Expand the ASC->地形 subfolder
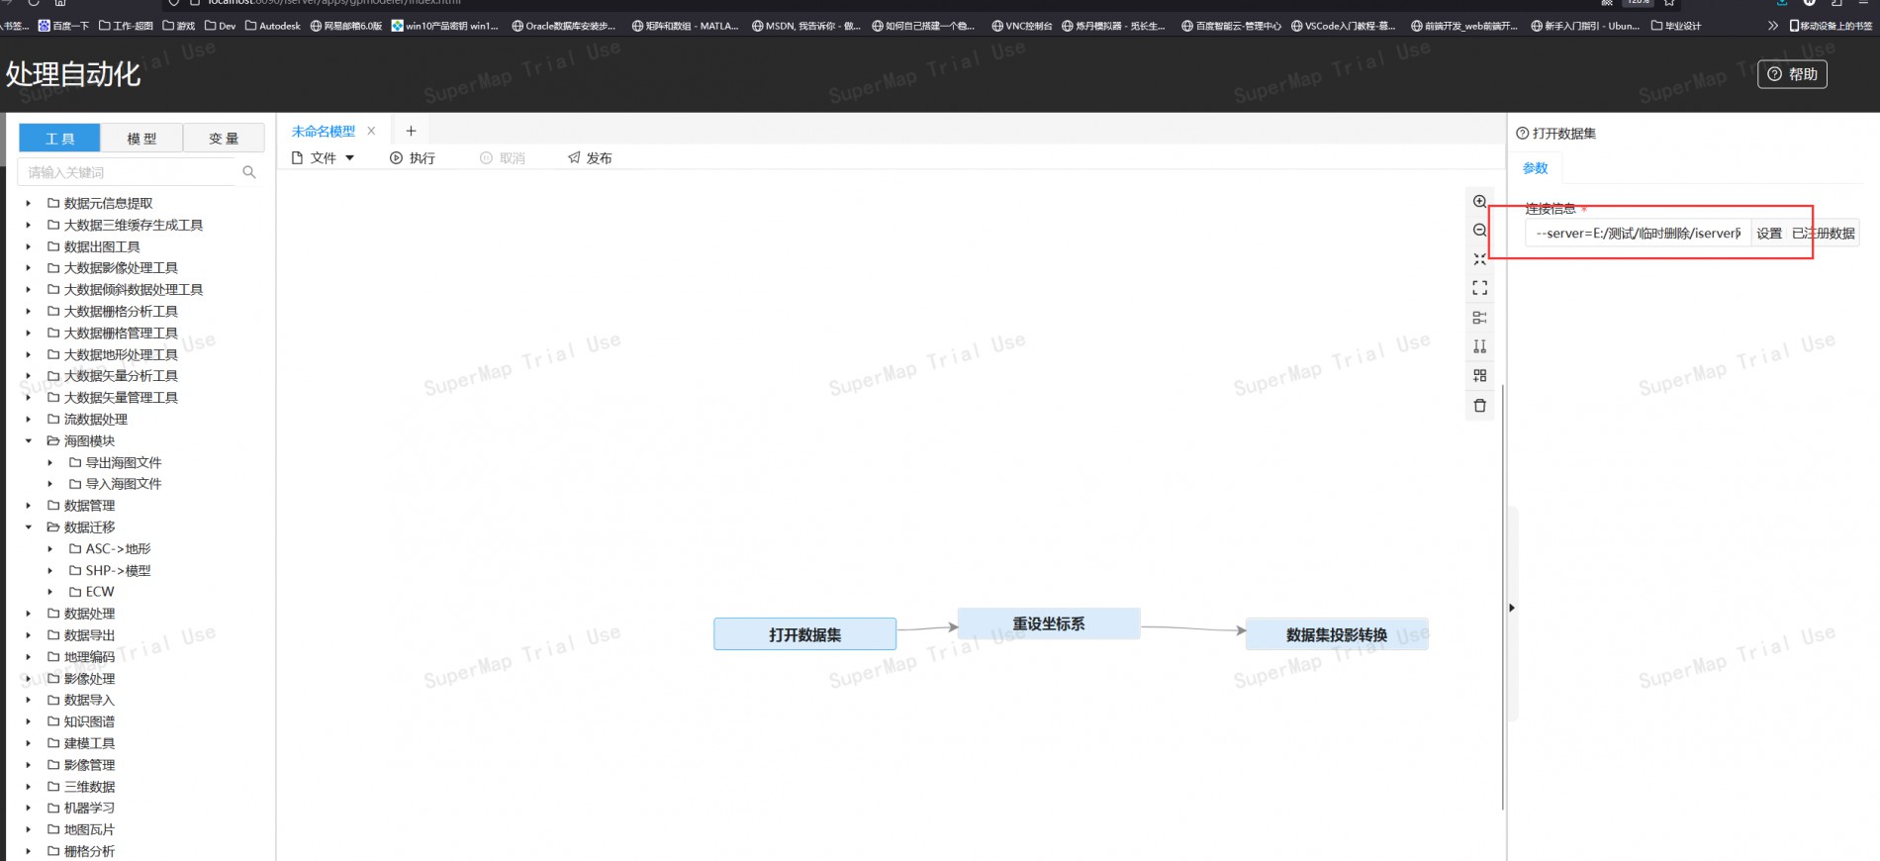 click(x=49, y=548)
